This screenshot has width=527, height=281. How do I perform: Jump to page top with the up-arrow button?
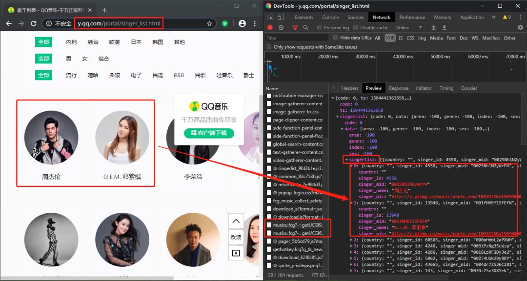click(236, 221)
